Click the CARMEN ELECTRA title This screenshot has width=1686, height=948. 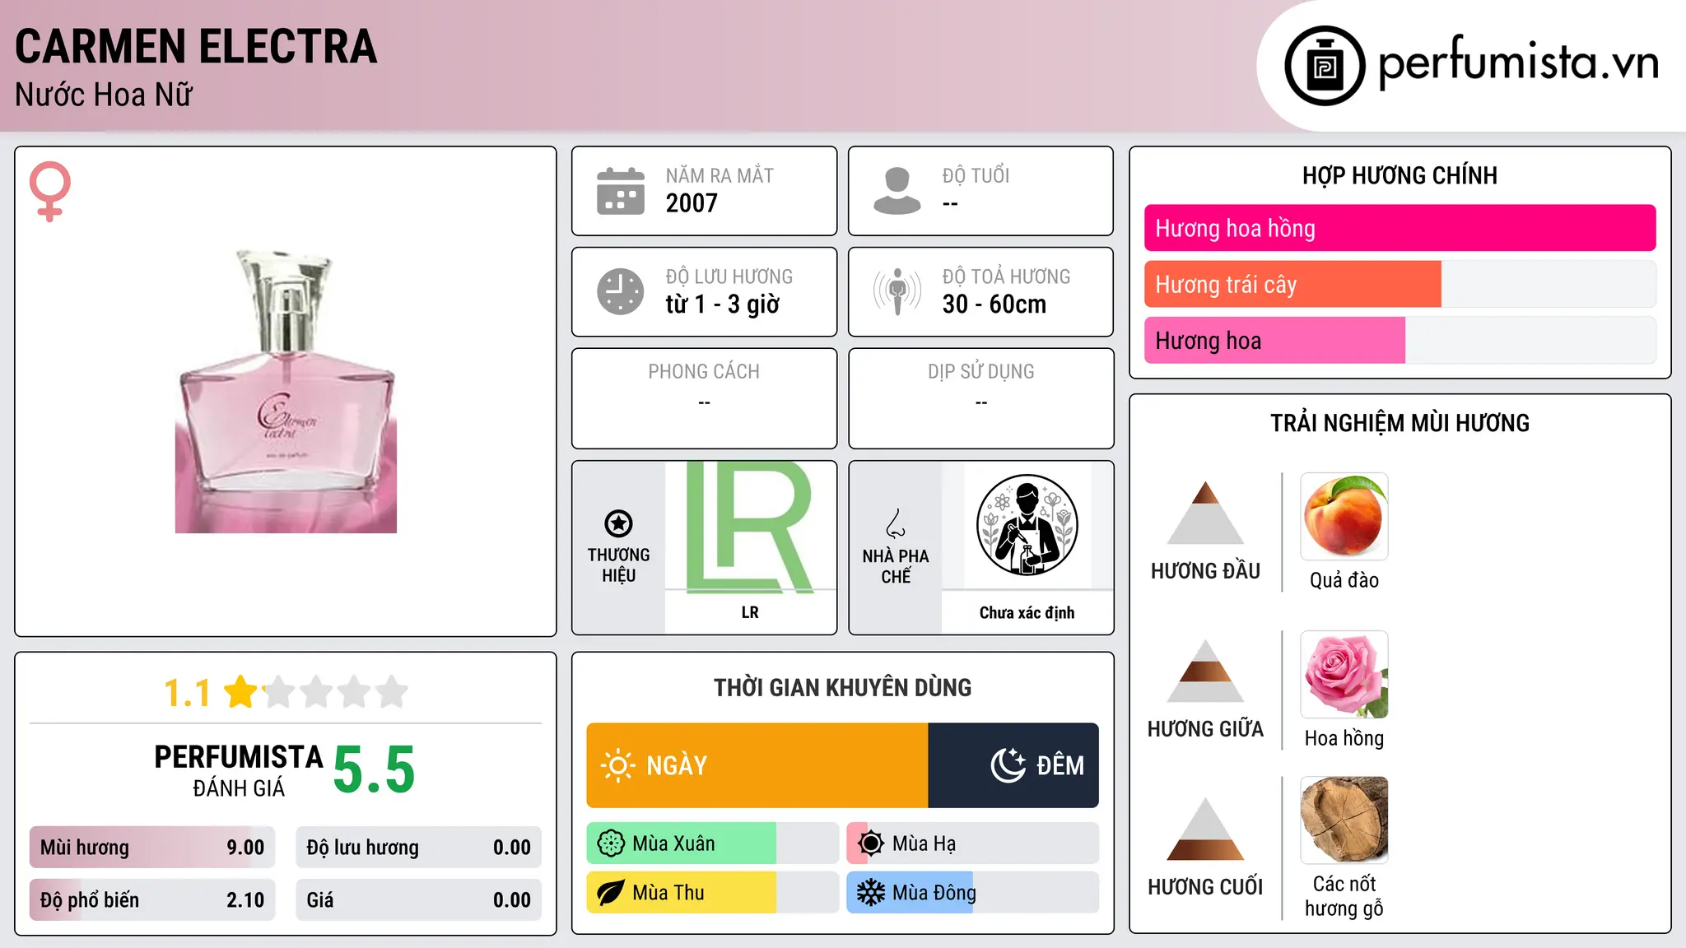click(196, 47)
